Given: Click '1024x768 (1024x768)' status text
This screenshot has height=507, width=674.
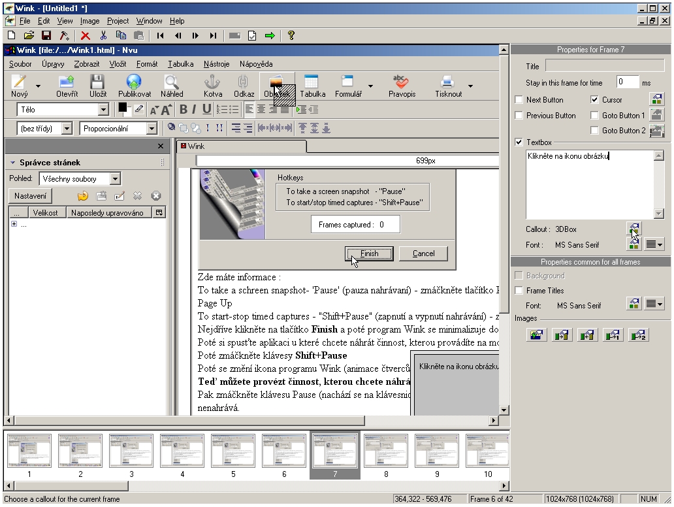Looking at the screenshot, I should (x=580, y=499).
